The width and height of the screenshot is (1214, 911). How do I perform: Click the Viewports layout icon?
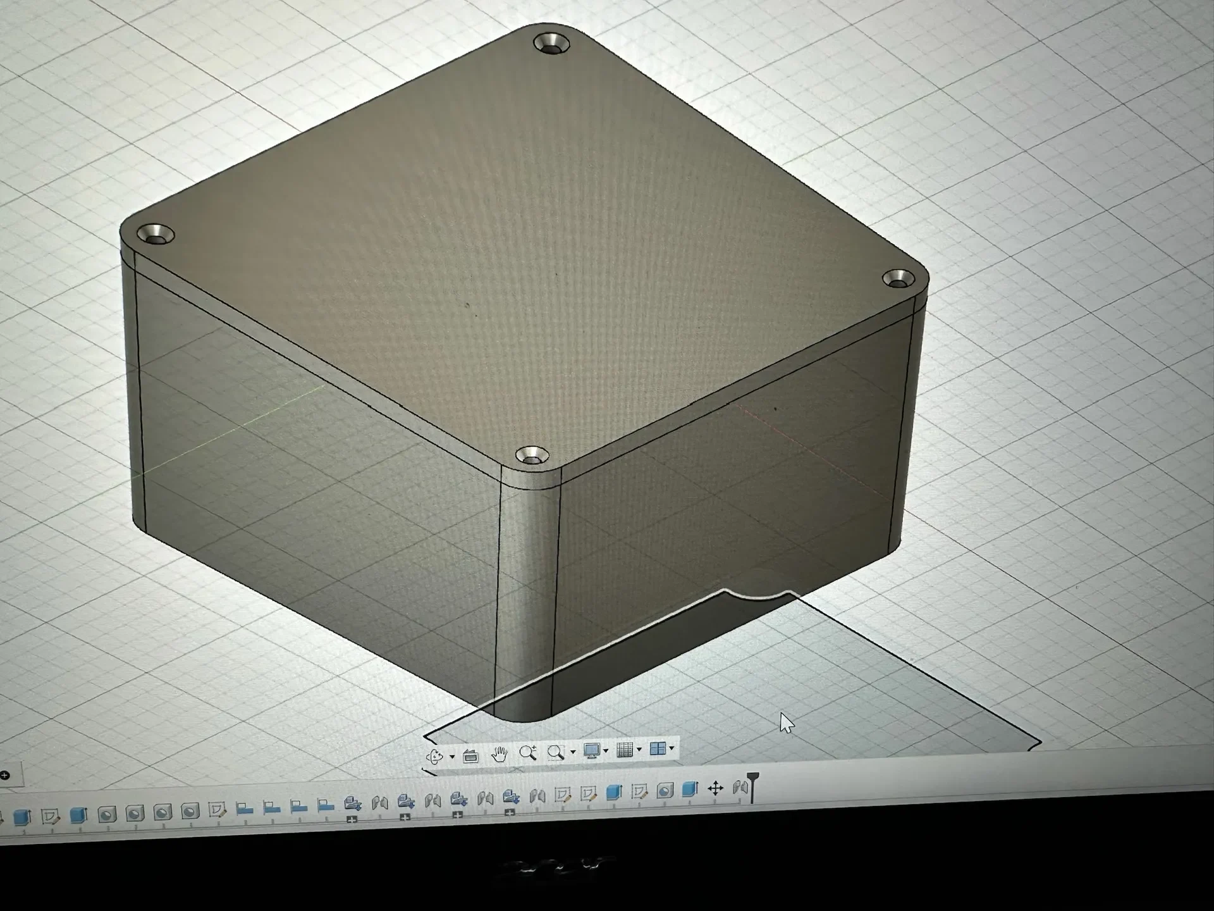(x=658, y=749)
